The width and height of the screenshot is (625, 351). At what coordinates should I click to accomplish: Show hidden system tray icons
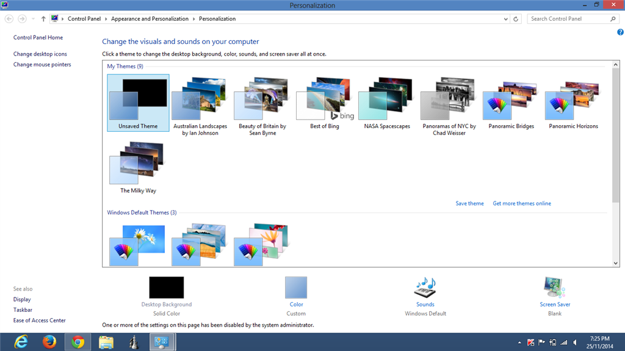(x=519, y=342)
